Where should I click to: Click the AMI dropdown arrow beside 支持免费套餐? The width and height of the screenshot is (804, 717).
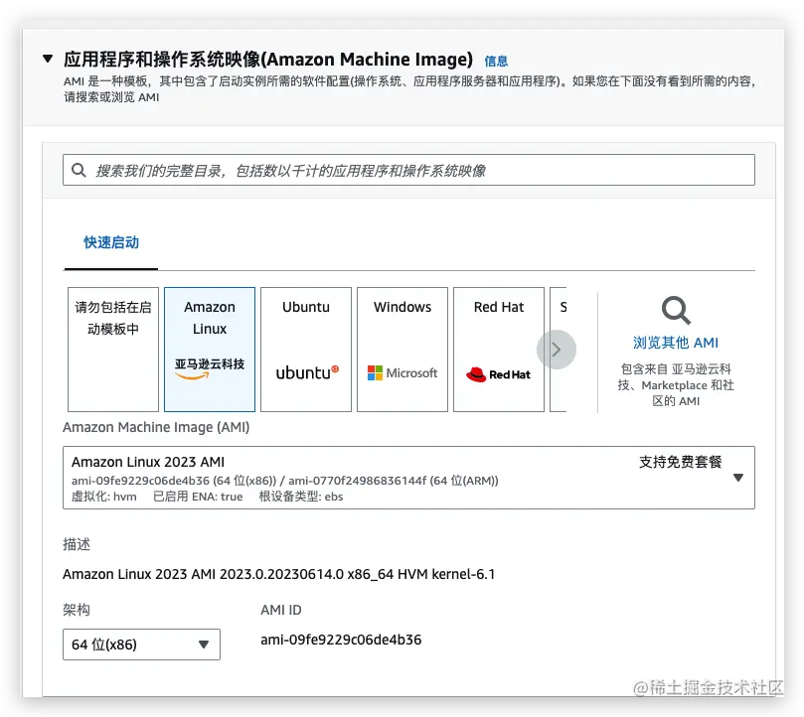click(738, 478)
